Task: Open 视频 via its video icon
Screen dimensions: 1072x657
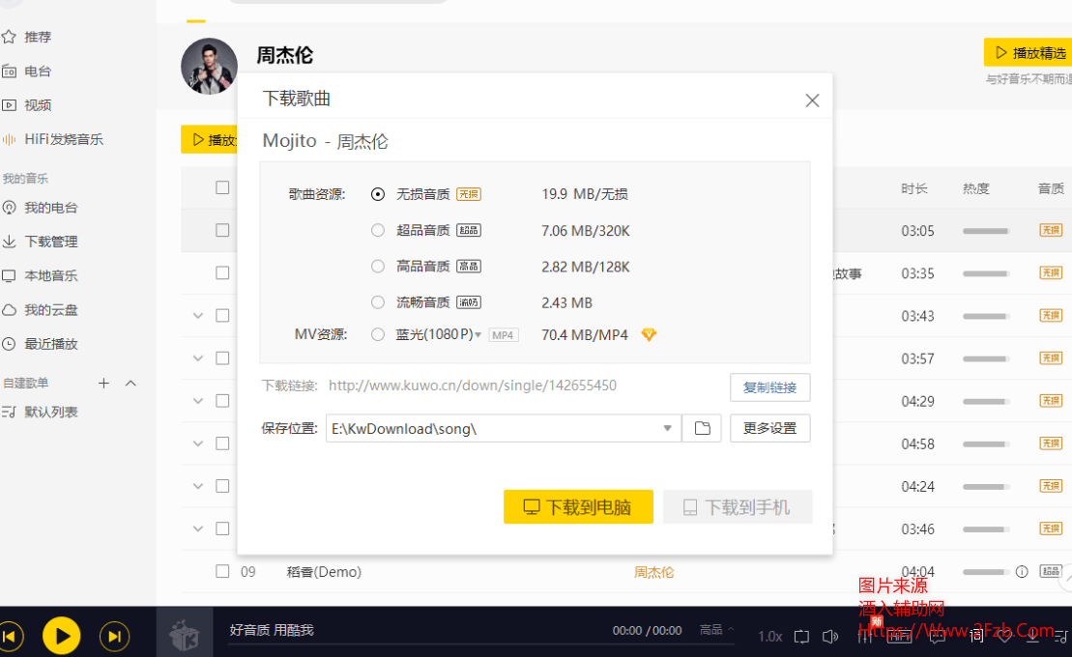Action: pyautogui.click(x=9, y=105)
